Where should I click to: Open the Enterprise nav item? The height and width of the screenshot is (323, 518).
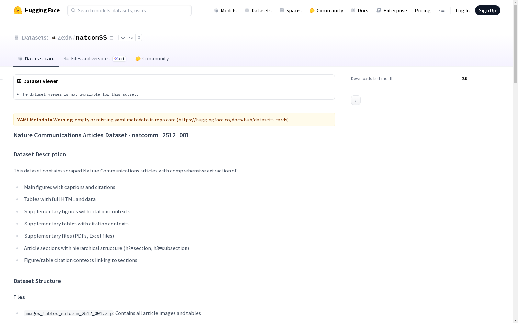point(391,10)
